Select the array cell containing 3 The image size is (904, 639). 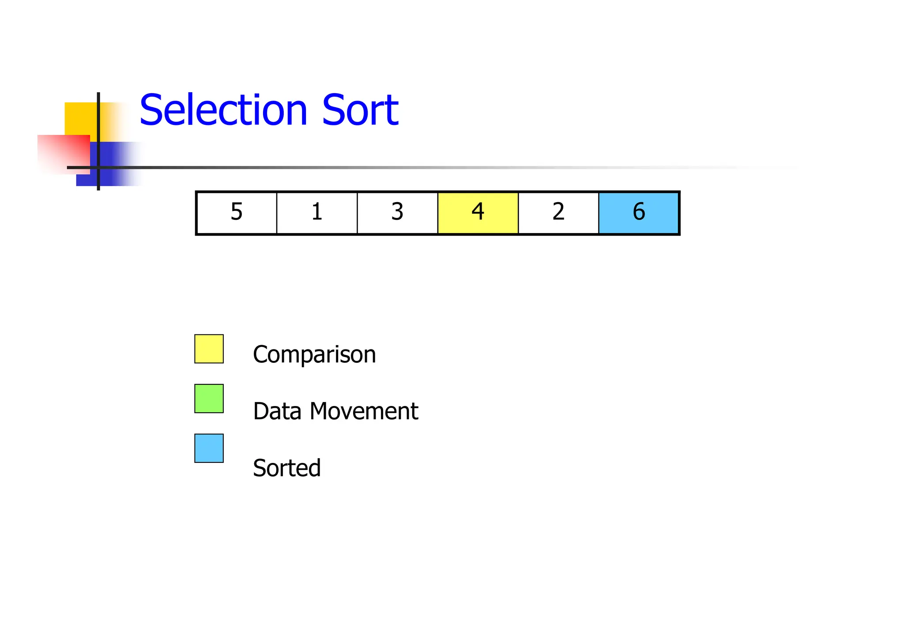point(397,213)
